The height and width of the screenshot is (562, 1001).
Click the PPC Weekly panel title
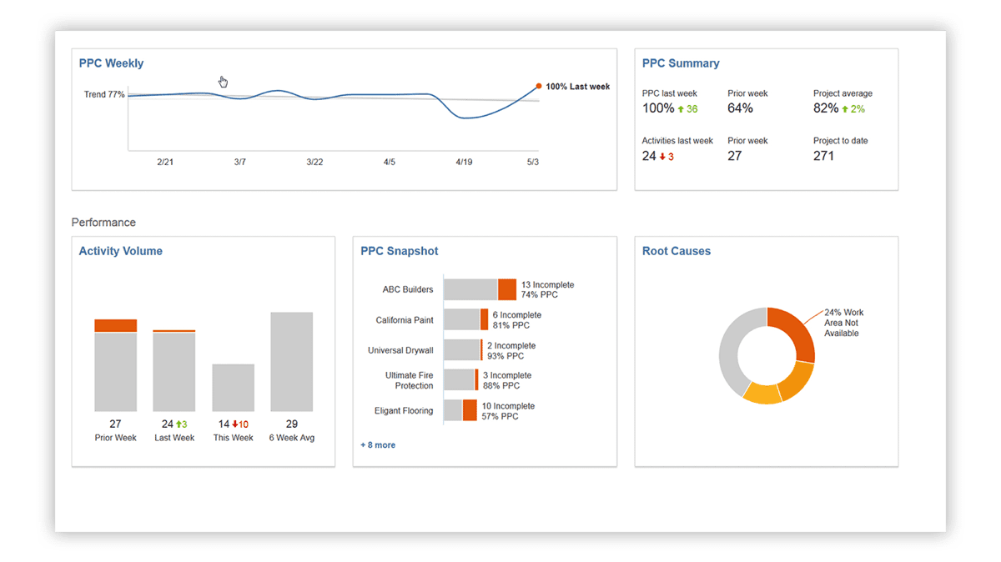[x=111, y=63]
